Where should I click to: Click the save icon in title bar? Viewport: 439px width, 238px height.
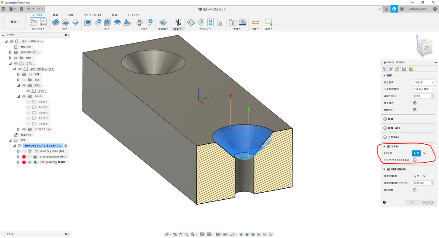[21, 9]
